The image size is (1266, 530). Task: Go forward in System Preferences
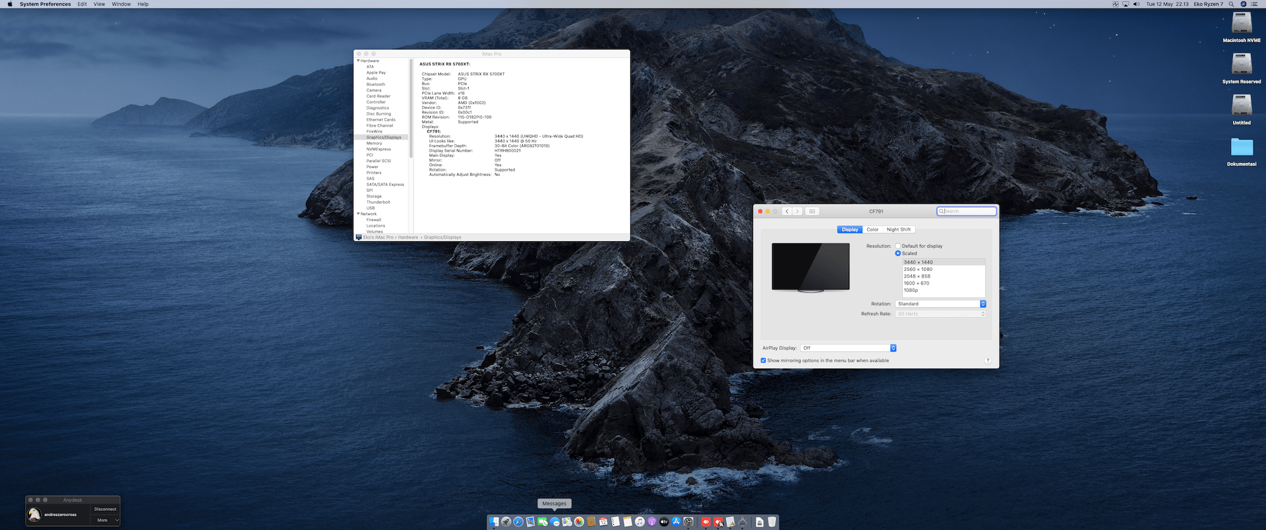click(797, 212)
